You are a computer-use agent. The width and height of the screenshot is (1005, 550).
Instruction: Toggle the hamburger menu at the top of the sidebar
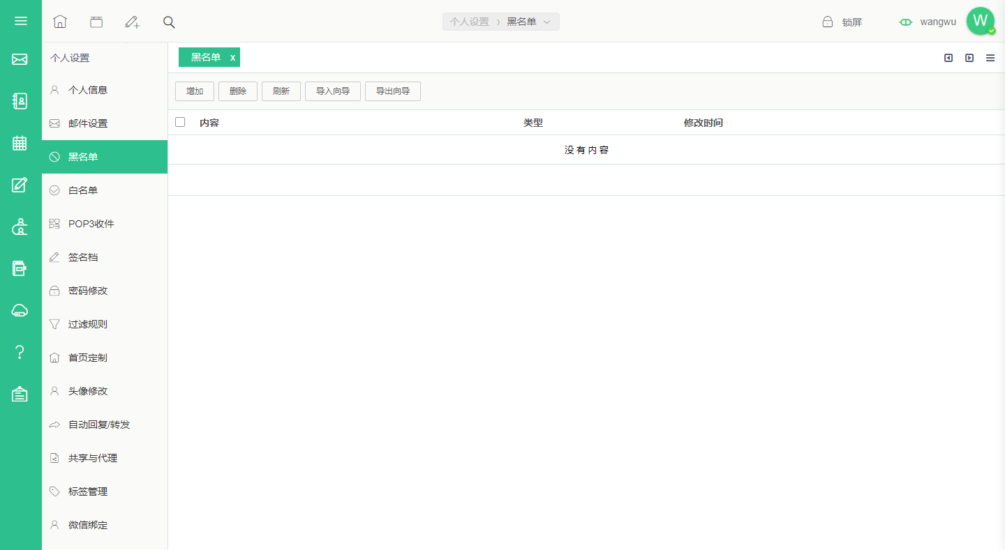pos(21,21)
